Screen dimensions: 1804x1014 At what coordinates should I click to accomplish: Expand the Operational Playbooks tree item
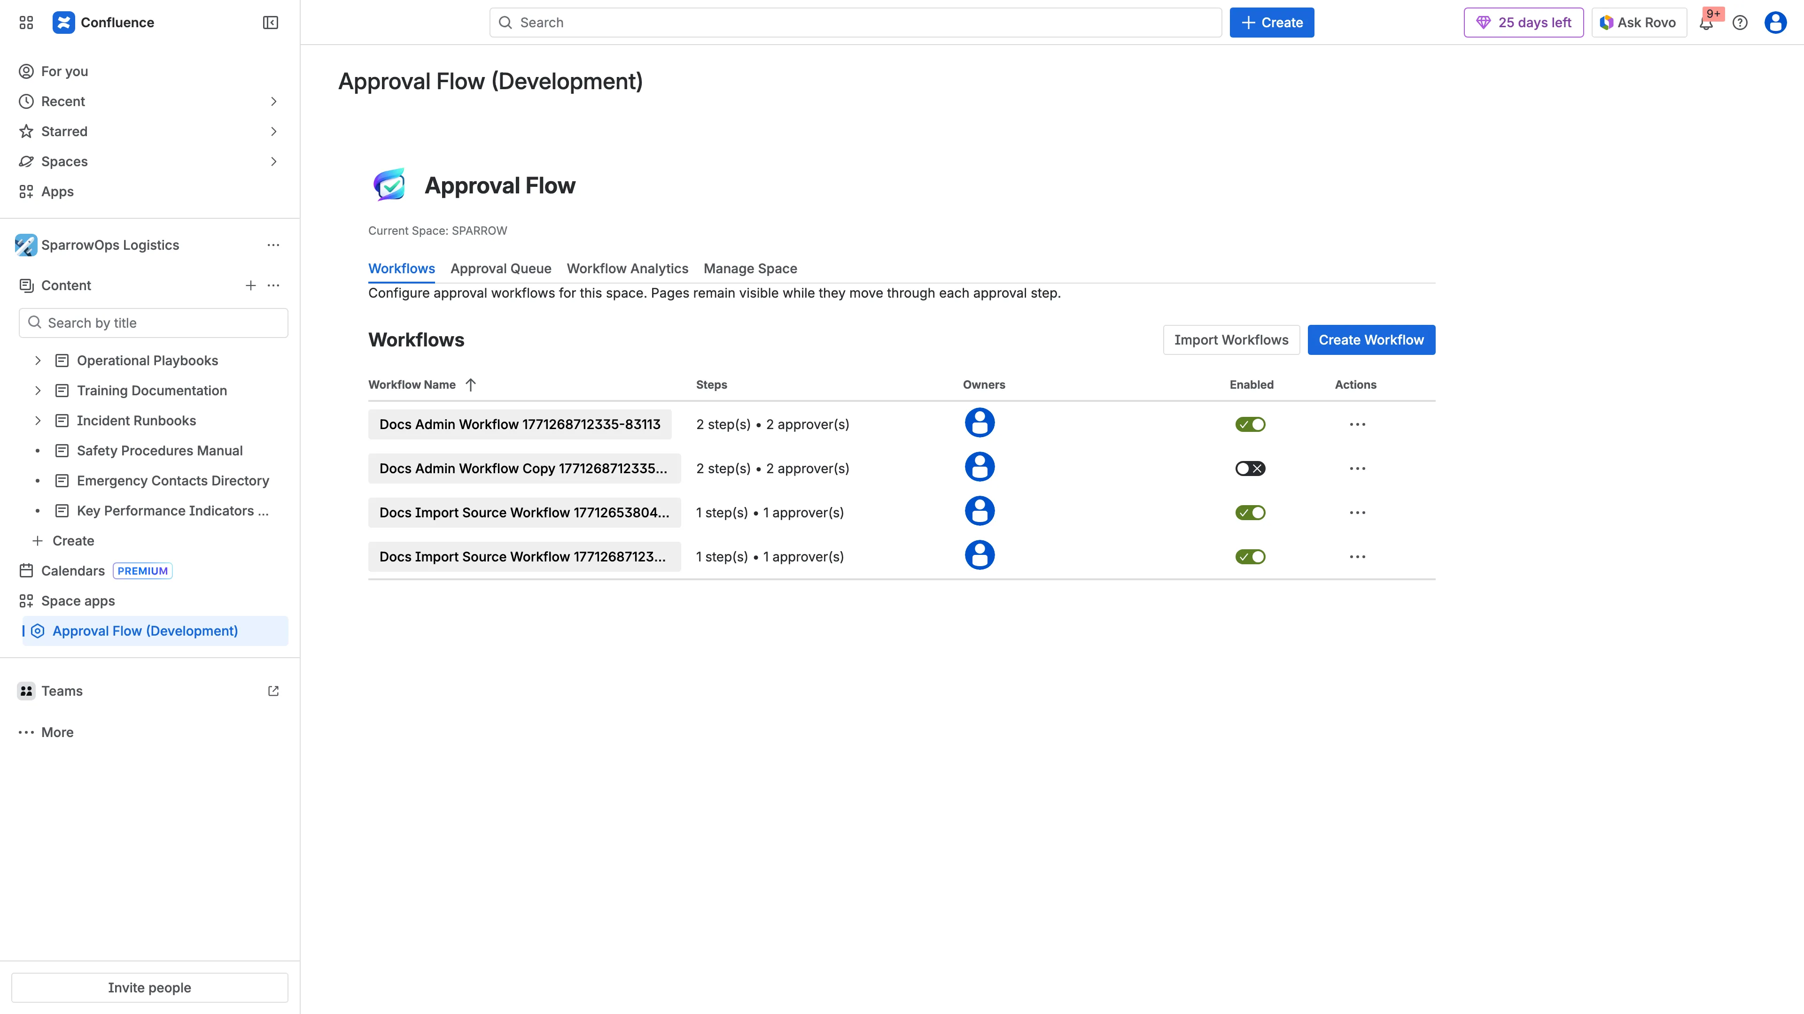(x=38, y=361)
